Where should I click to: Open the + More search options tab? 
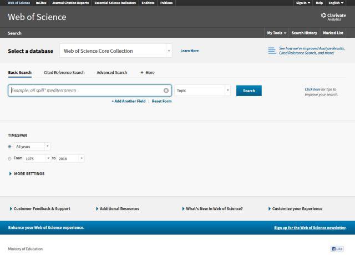(x=148, y=73)
